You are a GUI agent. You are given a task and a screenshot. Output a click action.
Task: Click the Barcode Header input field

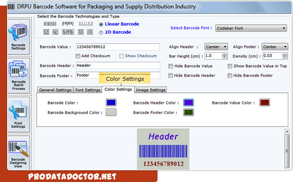(118, 65)
